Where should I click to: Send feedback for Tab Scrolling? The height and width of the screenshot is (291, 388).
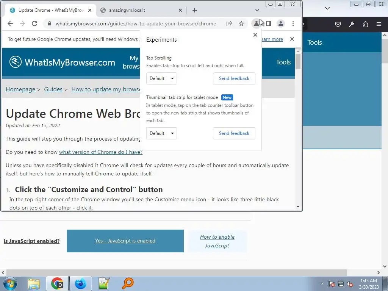(234, 78)
